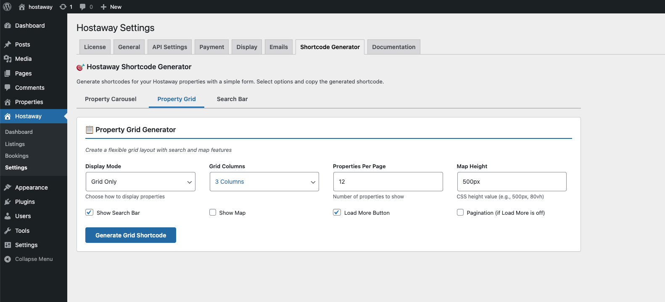This screenshot has height=302, width=665.
Task: Click the Tools wrench icon
Action: pos(8,231)
